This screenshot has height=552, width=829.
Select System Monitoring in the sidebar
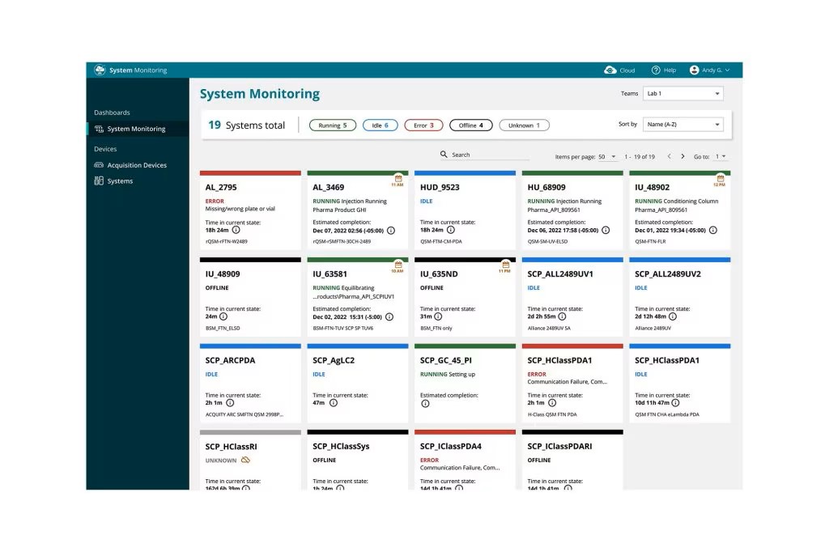(x=138, y=129)
